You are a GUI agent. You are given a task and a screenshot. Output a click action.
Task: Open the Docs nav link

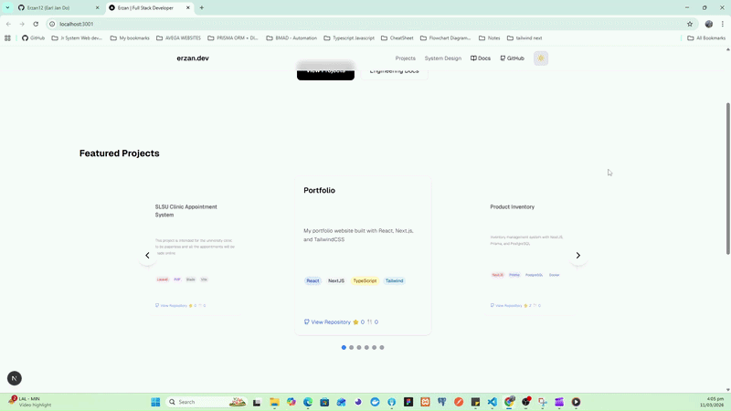[481, 58]
